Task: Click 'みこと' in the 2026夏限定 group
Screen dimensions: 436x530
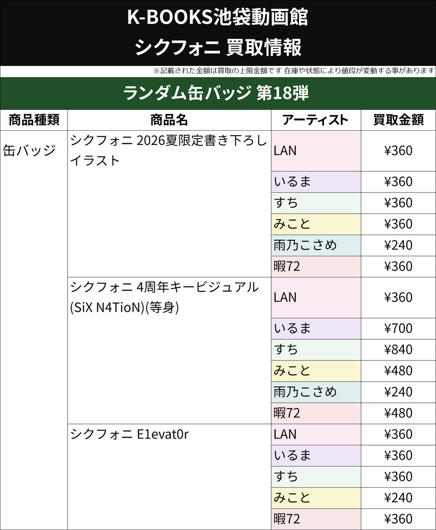Action: [316, 224]
